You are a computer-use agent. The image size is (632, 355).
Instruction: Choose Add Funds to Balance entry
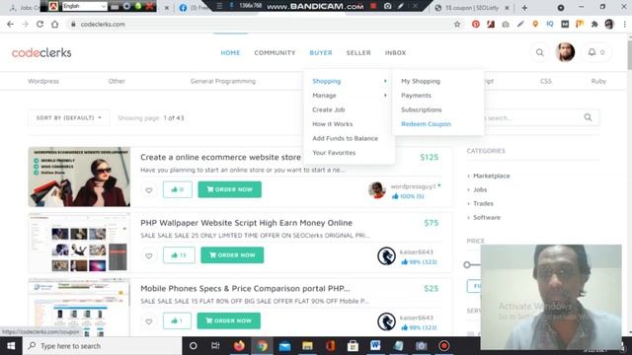click(x=345, y=138)
